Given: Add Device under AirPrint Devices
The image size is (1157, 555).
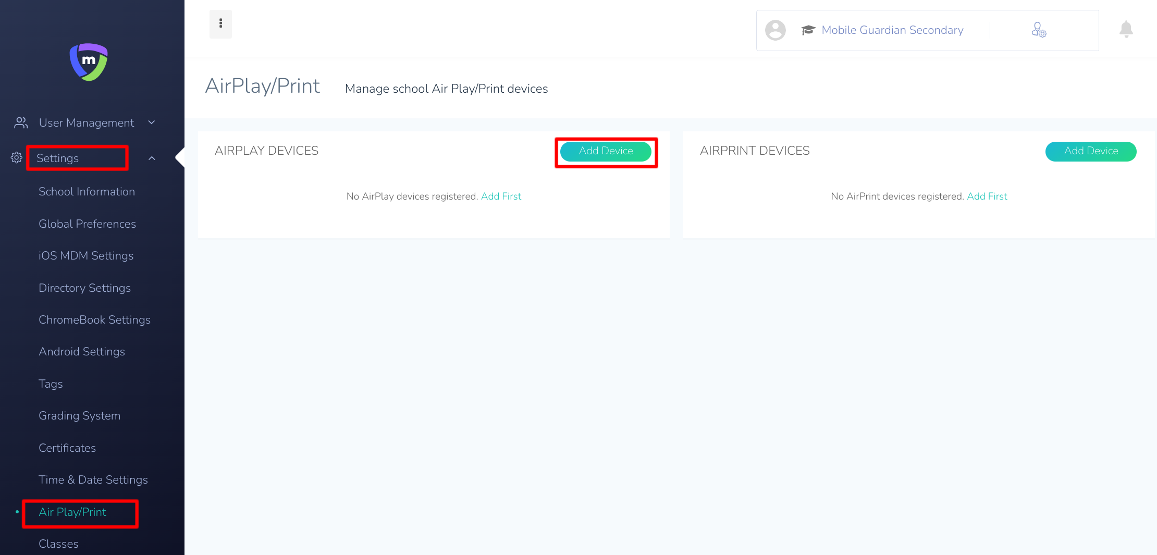Looking at the screenshot, I should tap(1091, 151).
